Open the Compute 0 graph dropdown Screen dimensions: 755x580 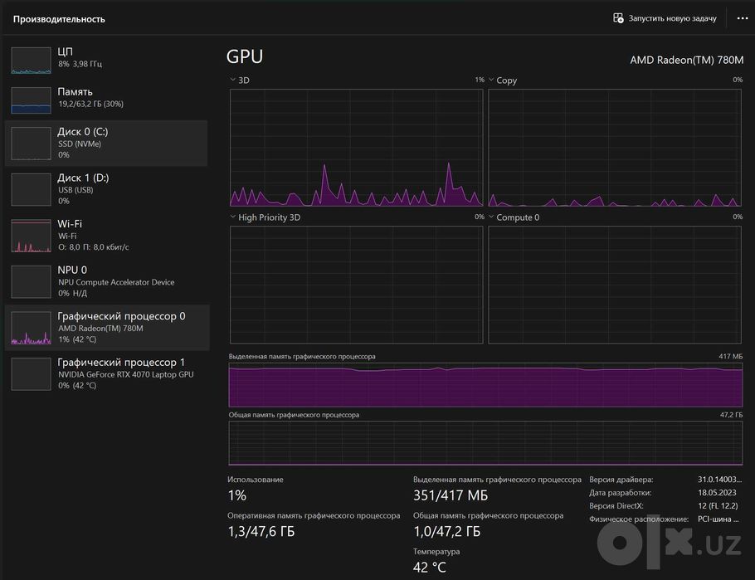click(491, 217)
